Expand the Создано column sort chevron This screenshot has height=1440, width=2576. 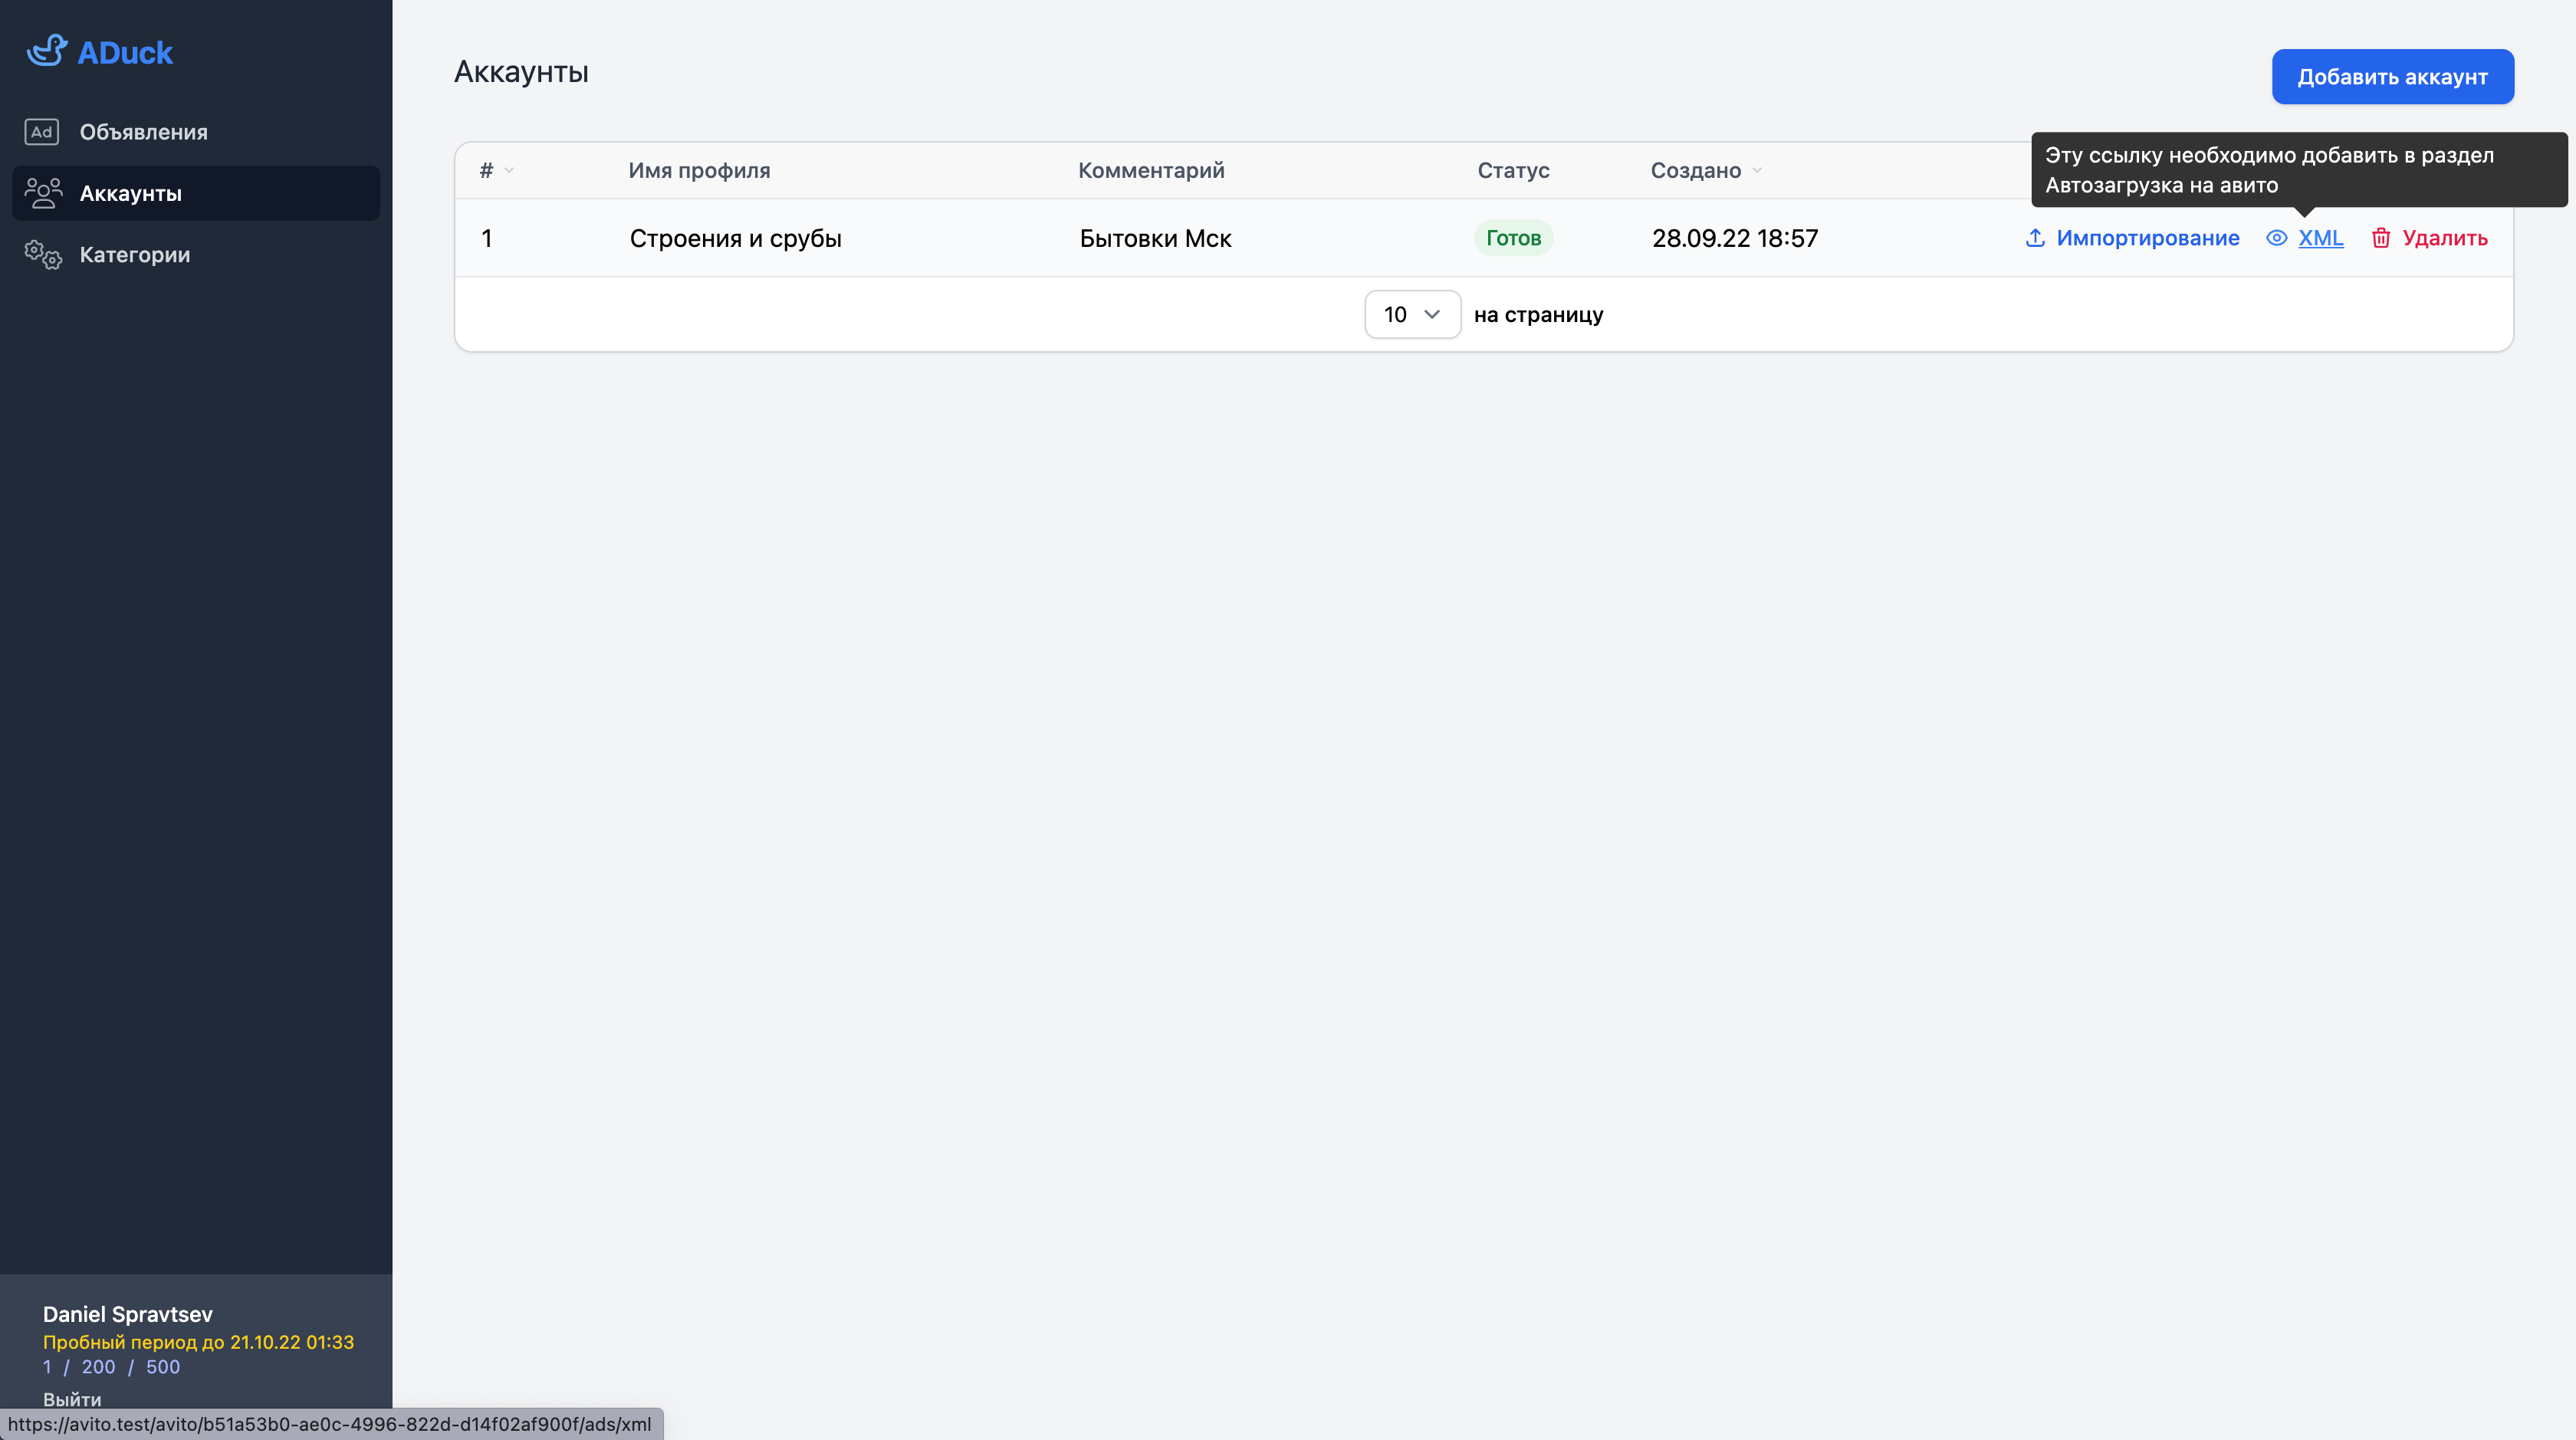1759,171
